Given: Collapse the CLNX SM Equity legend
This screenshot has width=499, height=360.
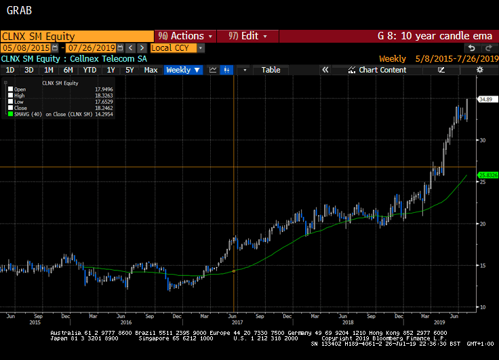Looking at the screenshot, I should coord(6,83).
